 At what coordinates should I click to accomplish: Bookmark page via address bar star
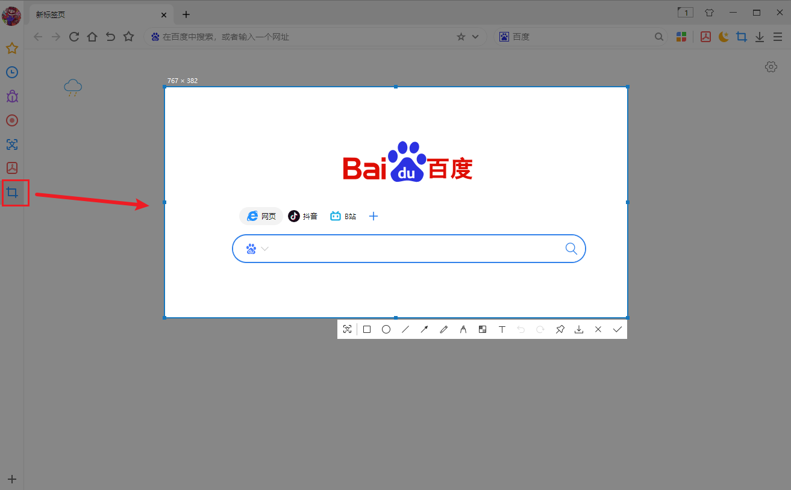(x=461, y=37)
